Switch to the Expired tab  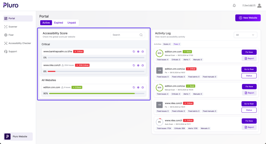[58, 23]
